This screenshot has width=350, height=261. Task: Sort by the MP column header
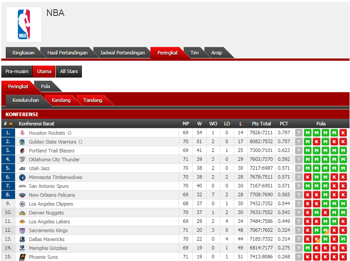(186, 124)
